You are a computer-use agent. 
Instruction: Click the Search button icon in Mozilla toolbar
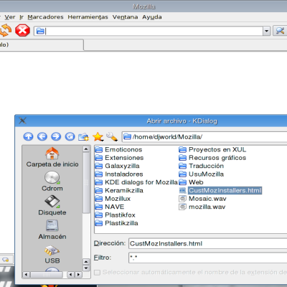(280, 31)
